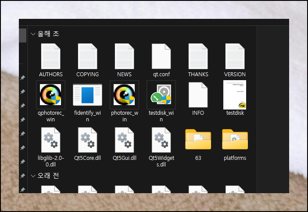Open the AUTHORS file icon
The image size is (308, 212).
click(x=51, y=56)
